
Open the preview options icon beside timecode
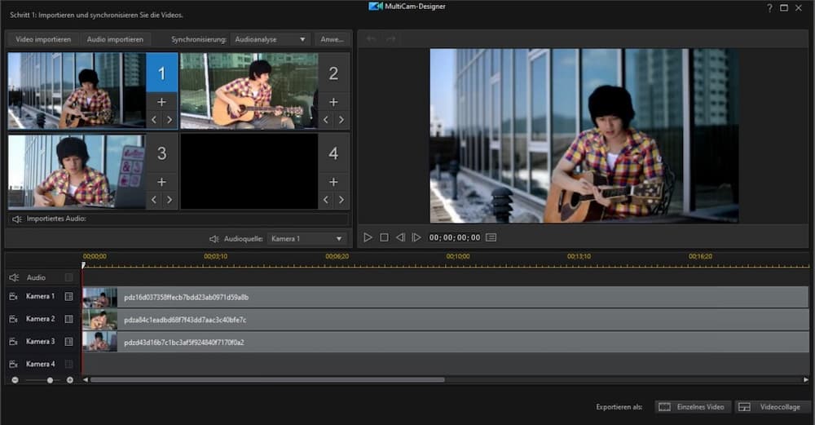[491, 237]
